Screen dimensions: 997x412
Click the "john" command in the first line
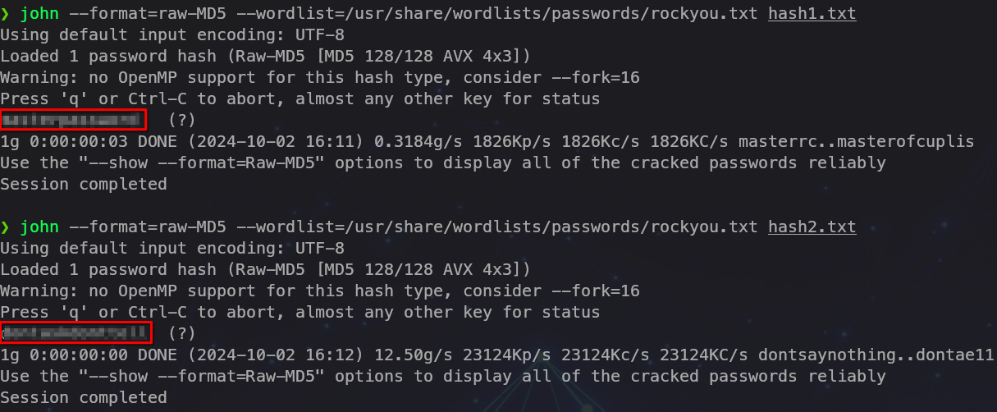coord(39,14)
